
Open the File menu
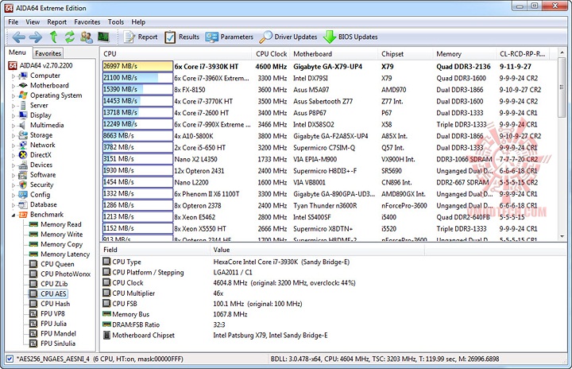pyautogui.click(x=14, y=22)
